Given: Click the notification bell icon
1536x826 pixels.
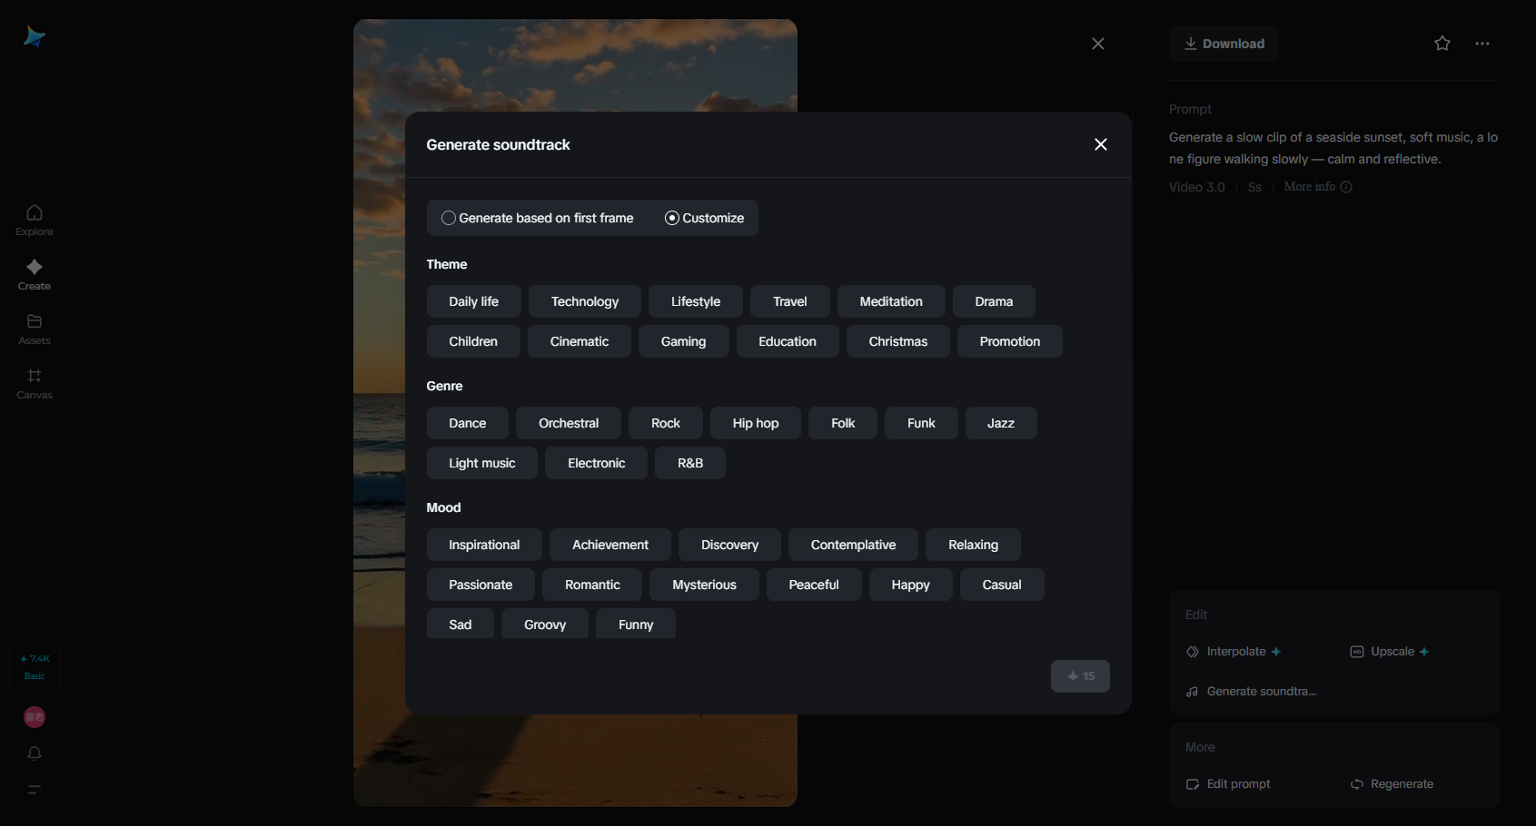Looking at the screenshot, I should click(34, 753).
